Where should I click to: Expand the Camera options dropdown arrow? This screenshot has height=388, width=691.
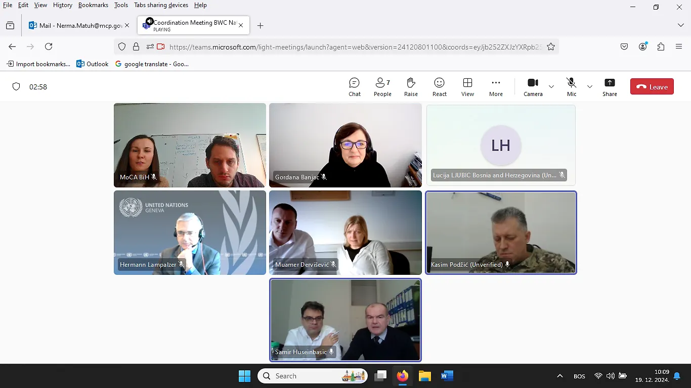[x=551, y=87]
